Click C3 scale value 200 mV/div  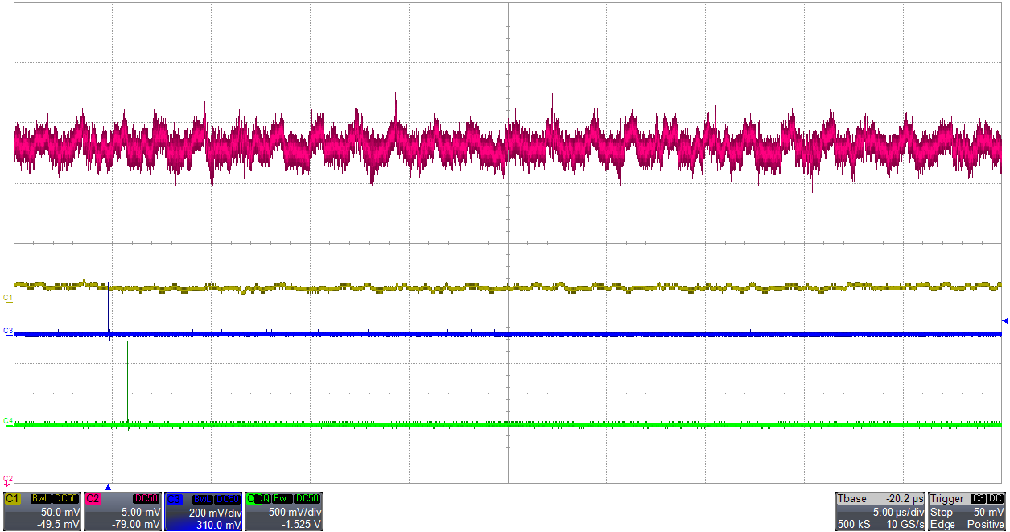click(214, 512)
